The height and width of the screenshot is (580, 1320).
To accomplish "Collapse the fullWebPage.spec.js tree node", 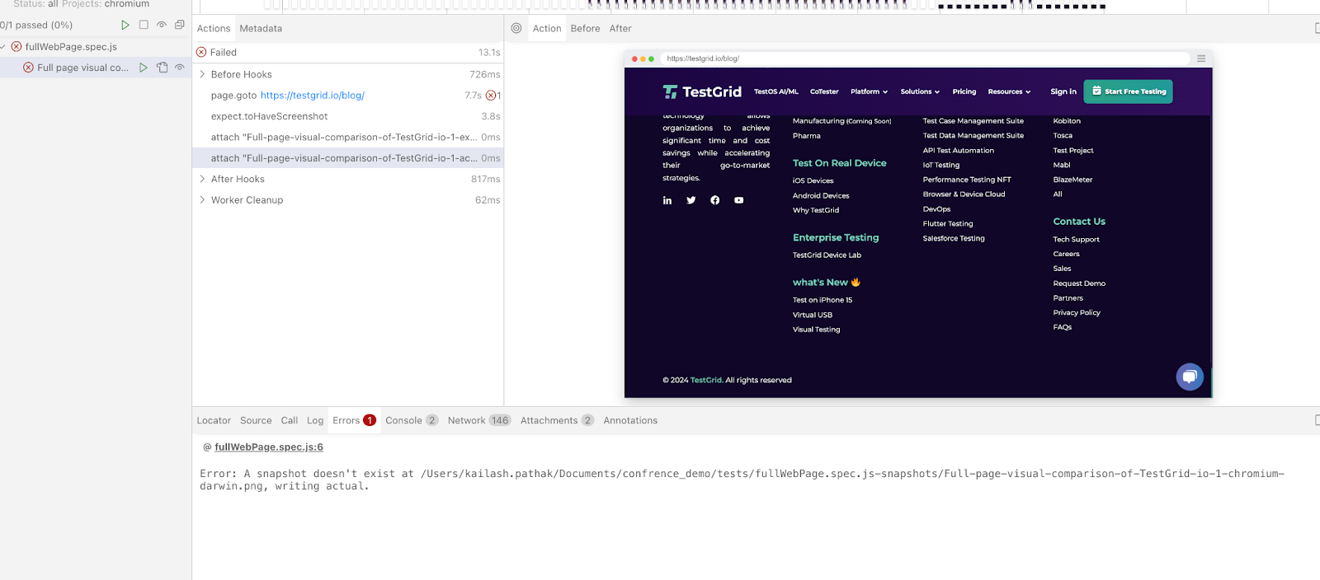I will [x=3, y=47].
